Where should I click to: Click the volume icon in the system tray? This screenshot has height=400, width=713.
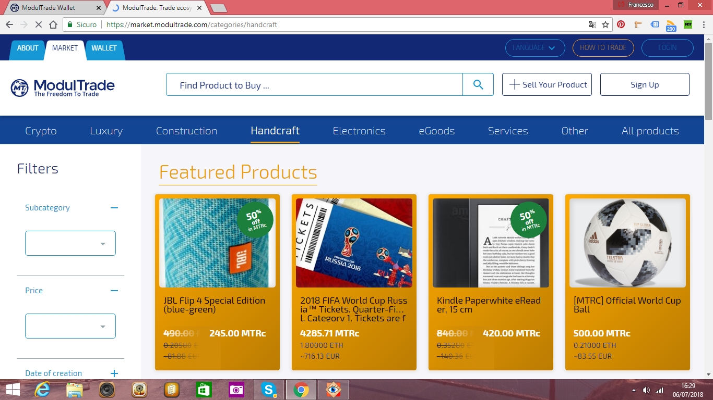pos(646,390)
